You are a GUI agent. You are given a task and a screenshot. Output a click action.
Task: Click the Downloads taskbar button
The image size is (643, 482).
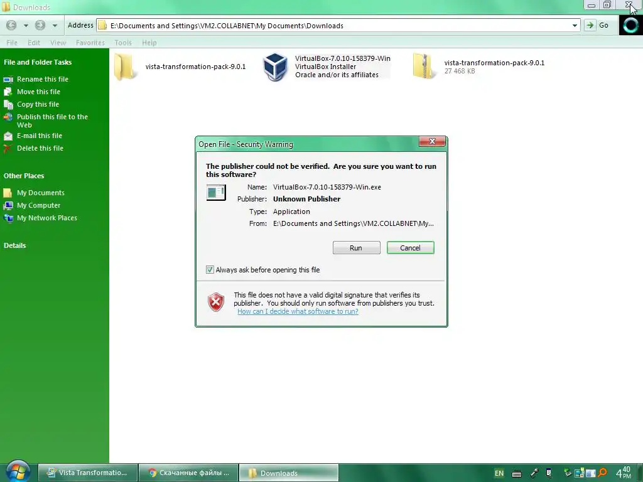click(x=289, y=473)
